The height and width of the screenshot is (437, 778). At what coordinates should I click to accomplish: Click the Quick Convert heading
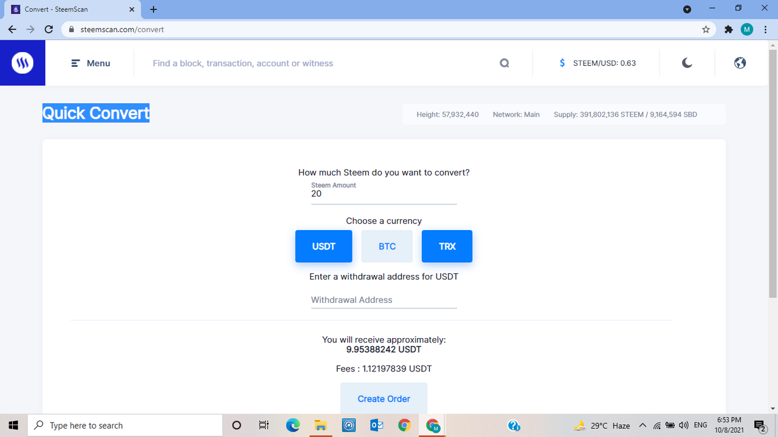[96, 113]
